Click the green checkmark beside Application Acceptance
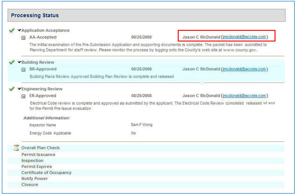The image size is (297, 195). [x=11, y=30]
